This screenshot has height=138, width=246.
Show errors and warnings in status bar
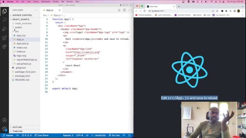pyautogui.click(x=27, y=135)
